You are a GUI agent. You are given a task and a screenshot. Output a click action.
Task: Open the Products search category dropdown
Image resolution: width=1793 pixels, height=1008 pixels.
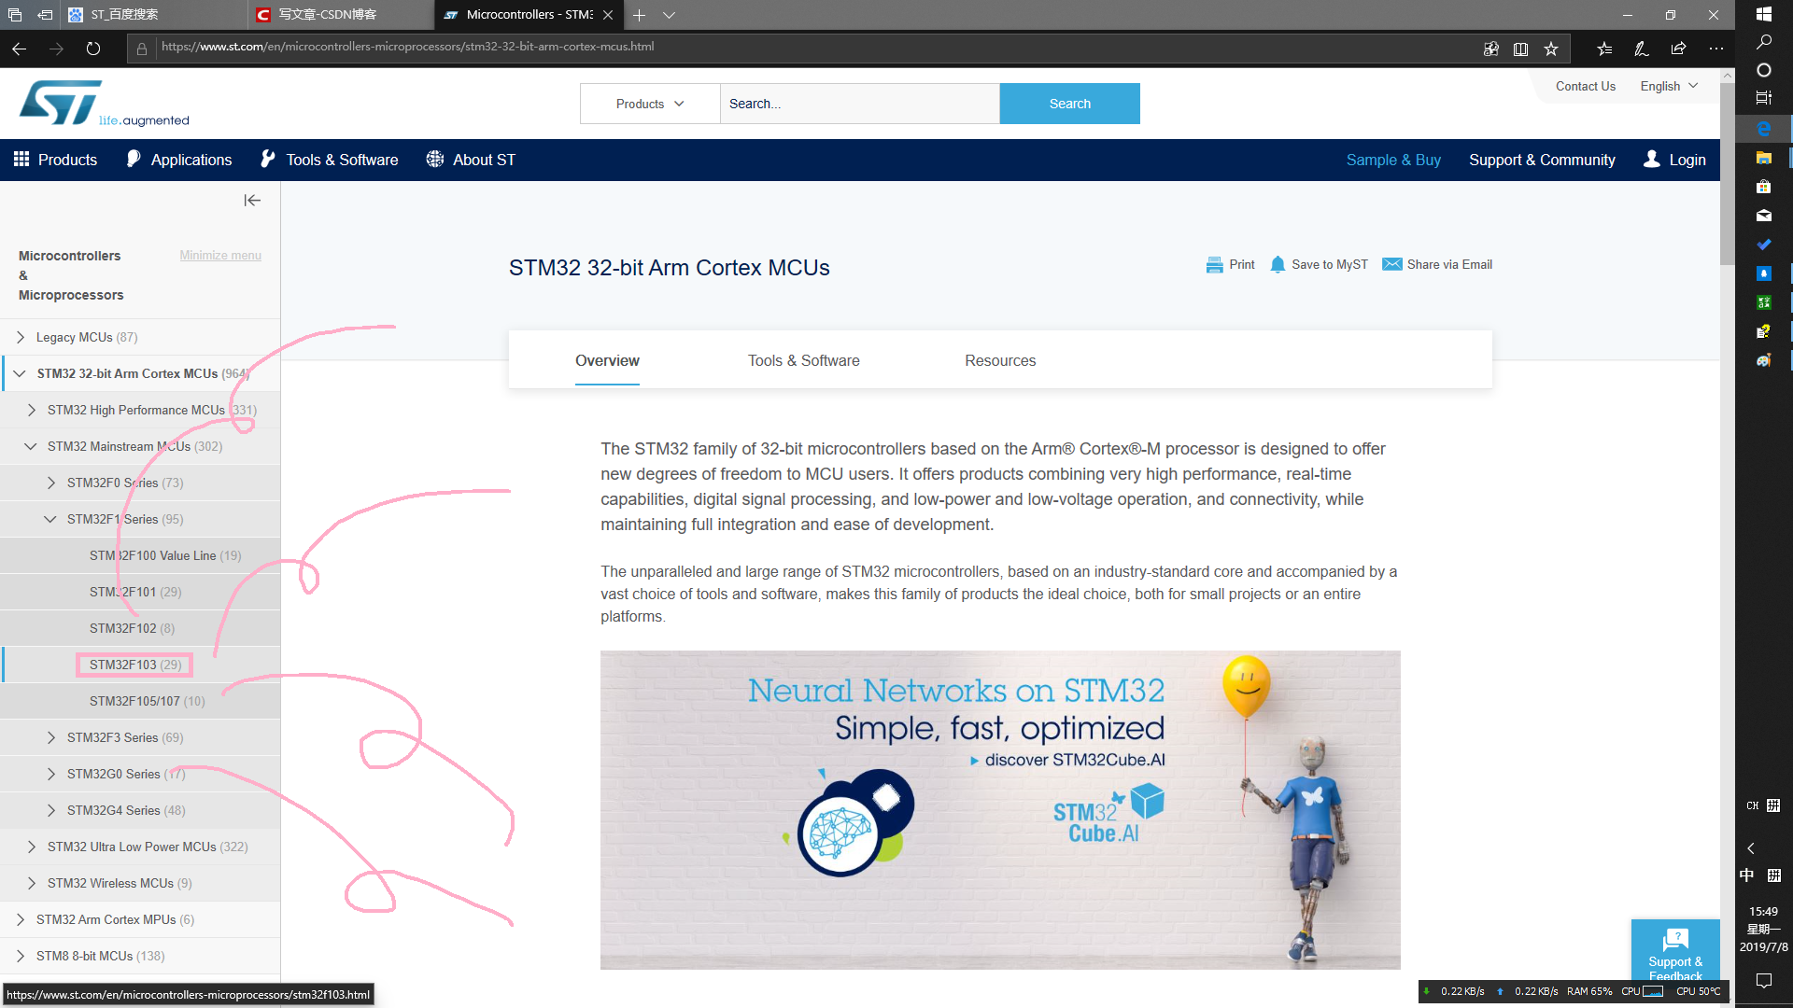coord(650,104)
